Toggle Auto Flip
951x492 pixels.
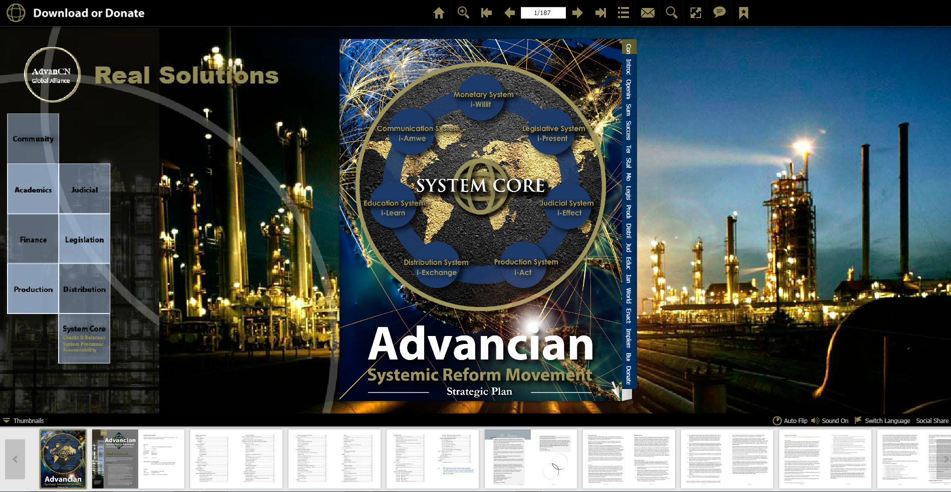click(x=790, y=420)
